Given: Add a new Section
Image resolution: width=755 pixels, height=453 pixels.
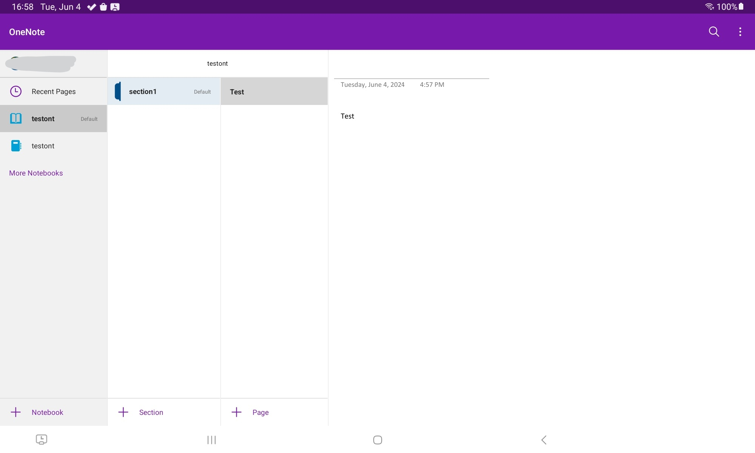Looking at the screenshot, I should [164, 412].
